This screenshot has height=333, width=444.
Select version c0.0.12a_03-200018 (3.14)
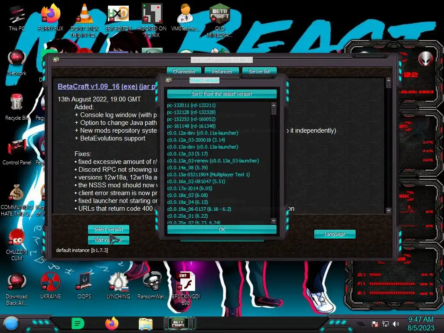click(x=196, y=140)
